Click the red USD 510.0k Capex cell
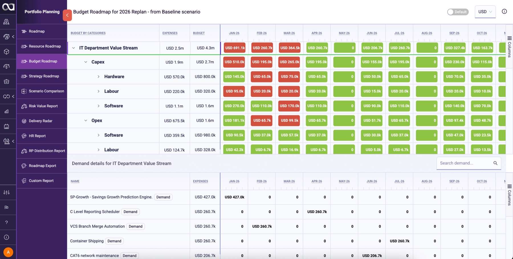This screenshot has height=259, width=513. (x=234, y=62)
